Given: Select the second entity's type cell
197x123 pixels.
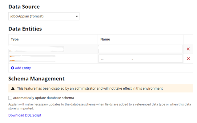Looking at the screenshot, I should [53, 59].
